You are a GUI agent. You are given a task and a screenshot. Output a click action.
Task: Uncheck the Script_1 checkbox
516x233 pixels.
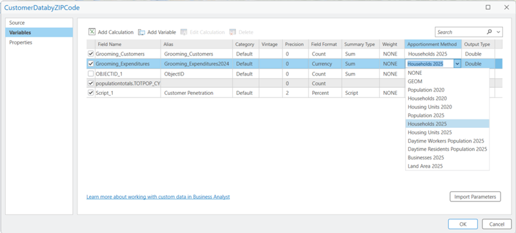pos(91,93)
